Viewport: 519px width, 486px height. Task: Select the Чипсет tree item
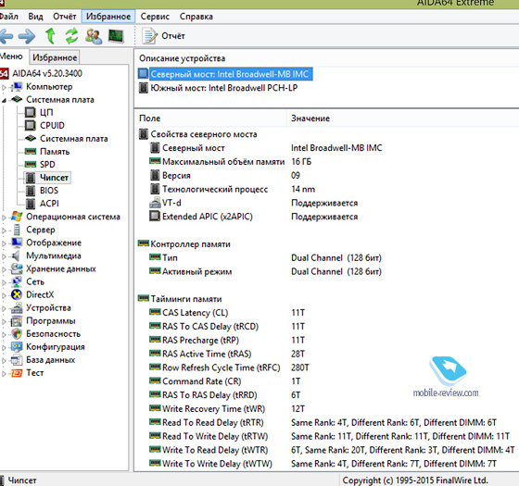pos(54,178)
